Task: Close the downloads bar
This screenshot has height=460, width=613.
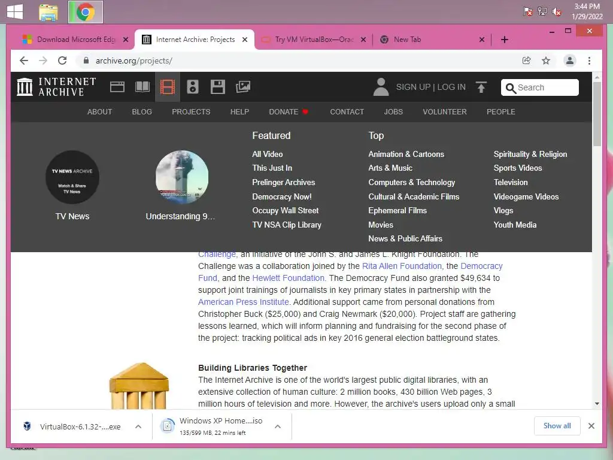Action: pyautogui.click(x=591, y=426)
